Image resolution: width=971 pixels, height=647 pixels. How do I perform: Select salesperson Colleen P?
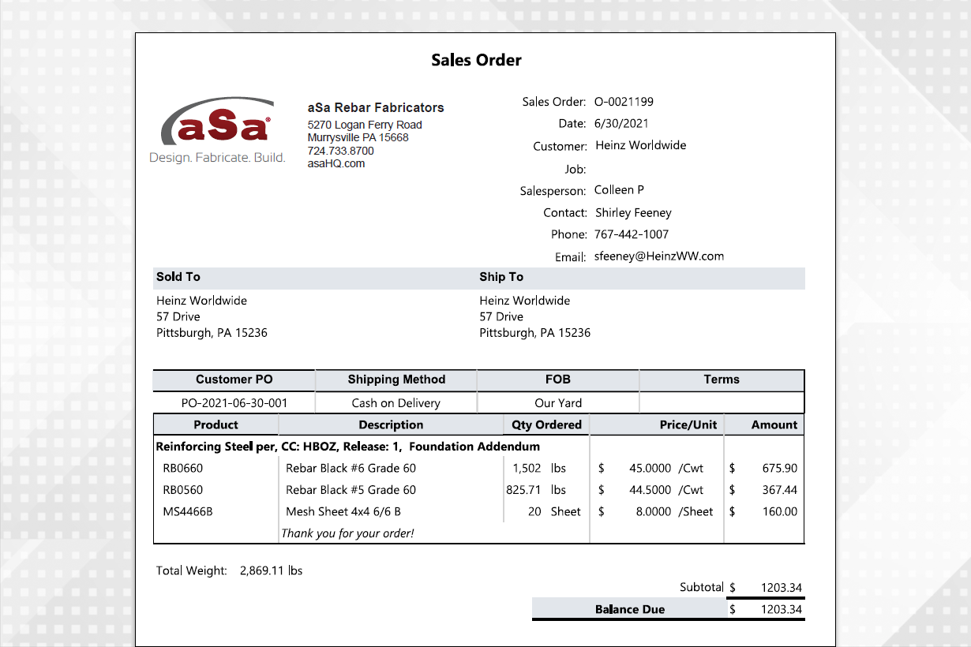(619, 189)
